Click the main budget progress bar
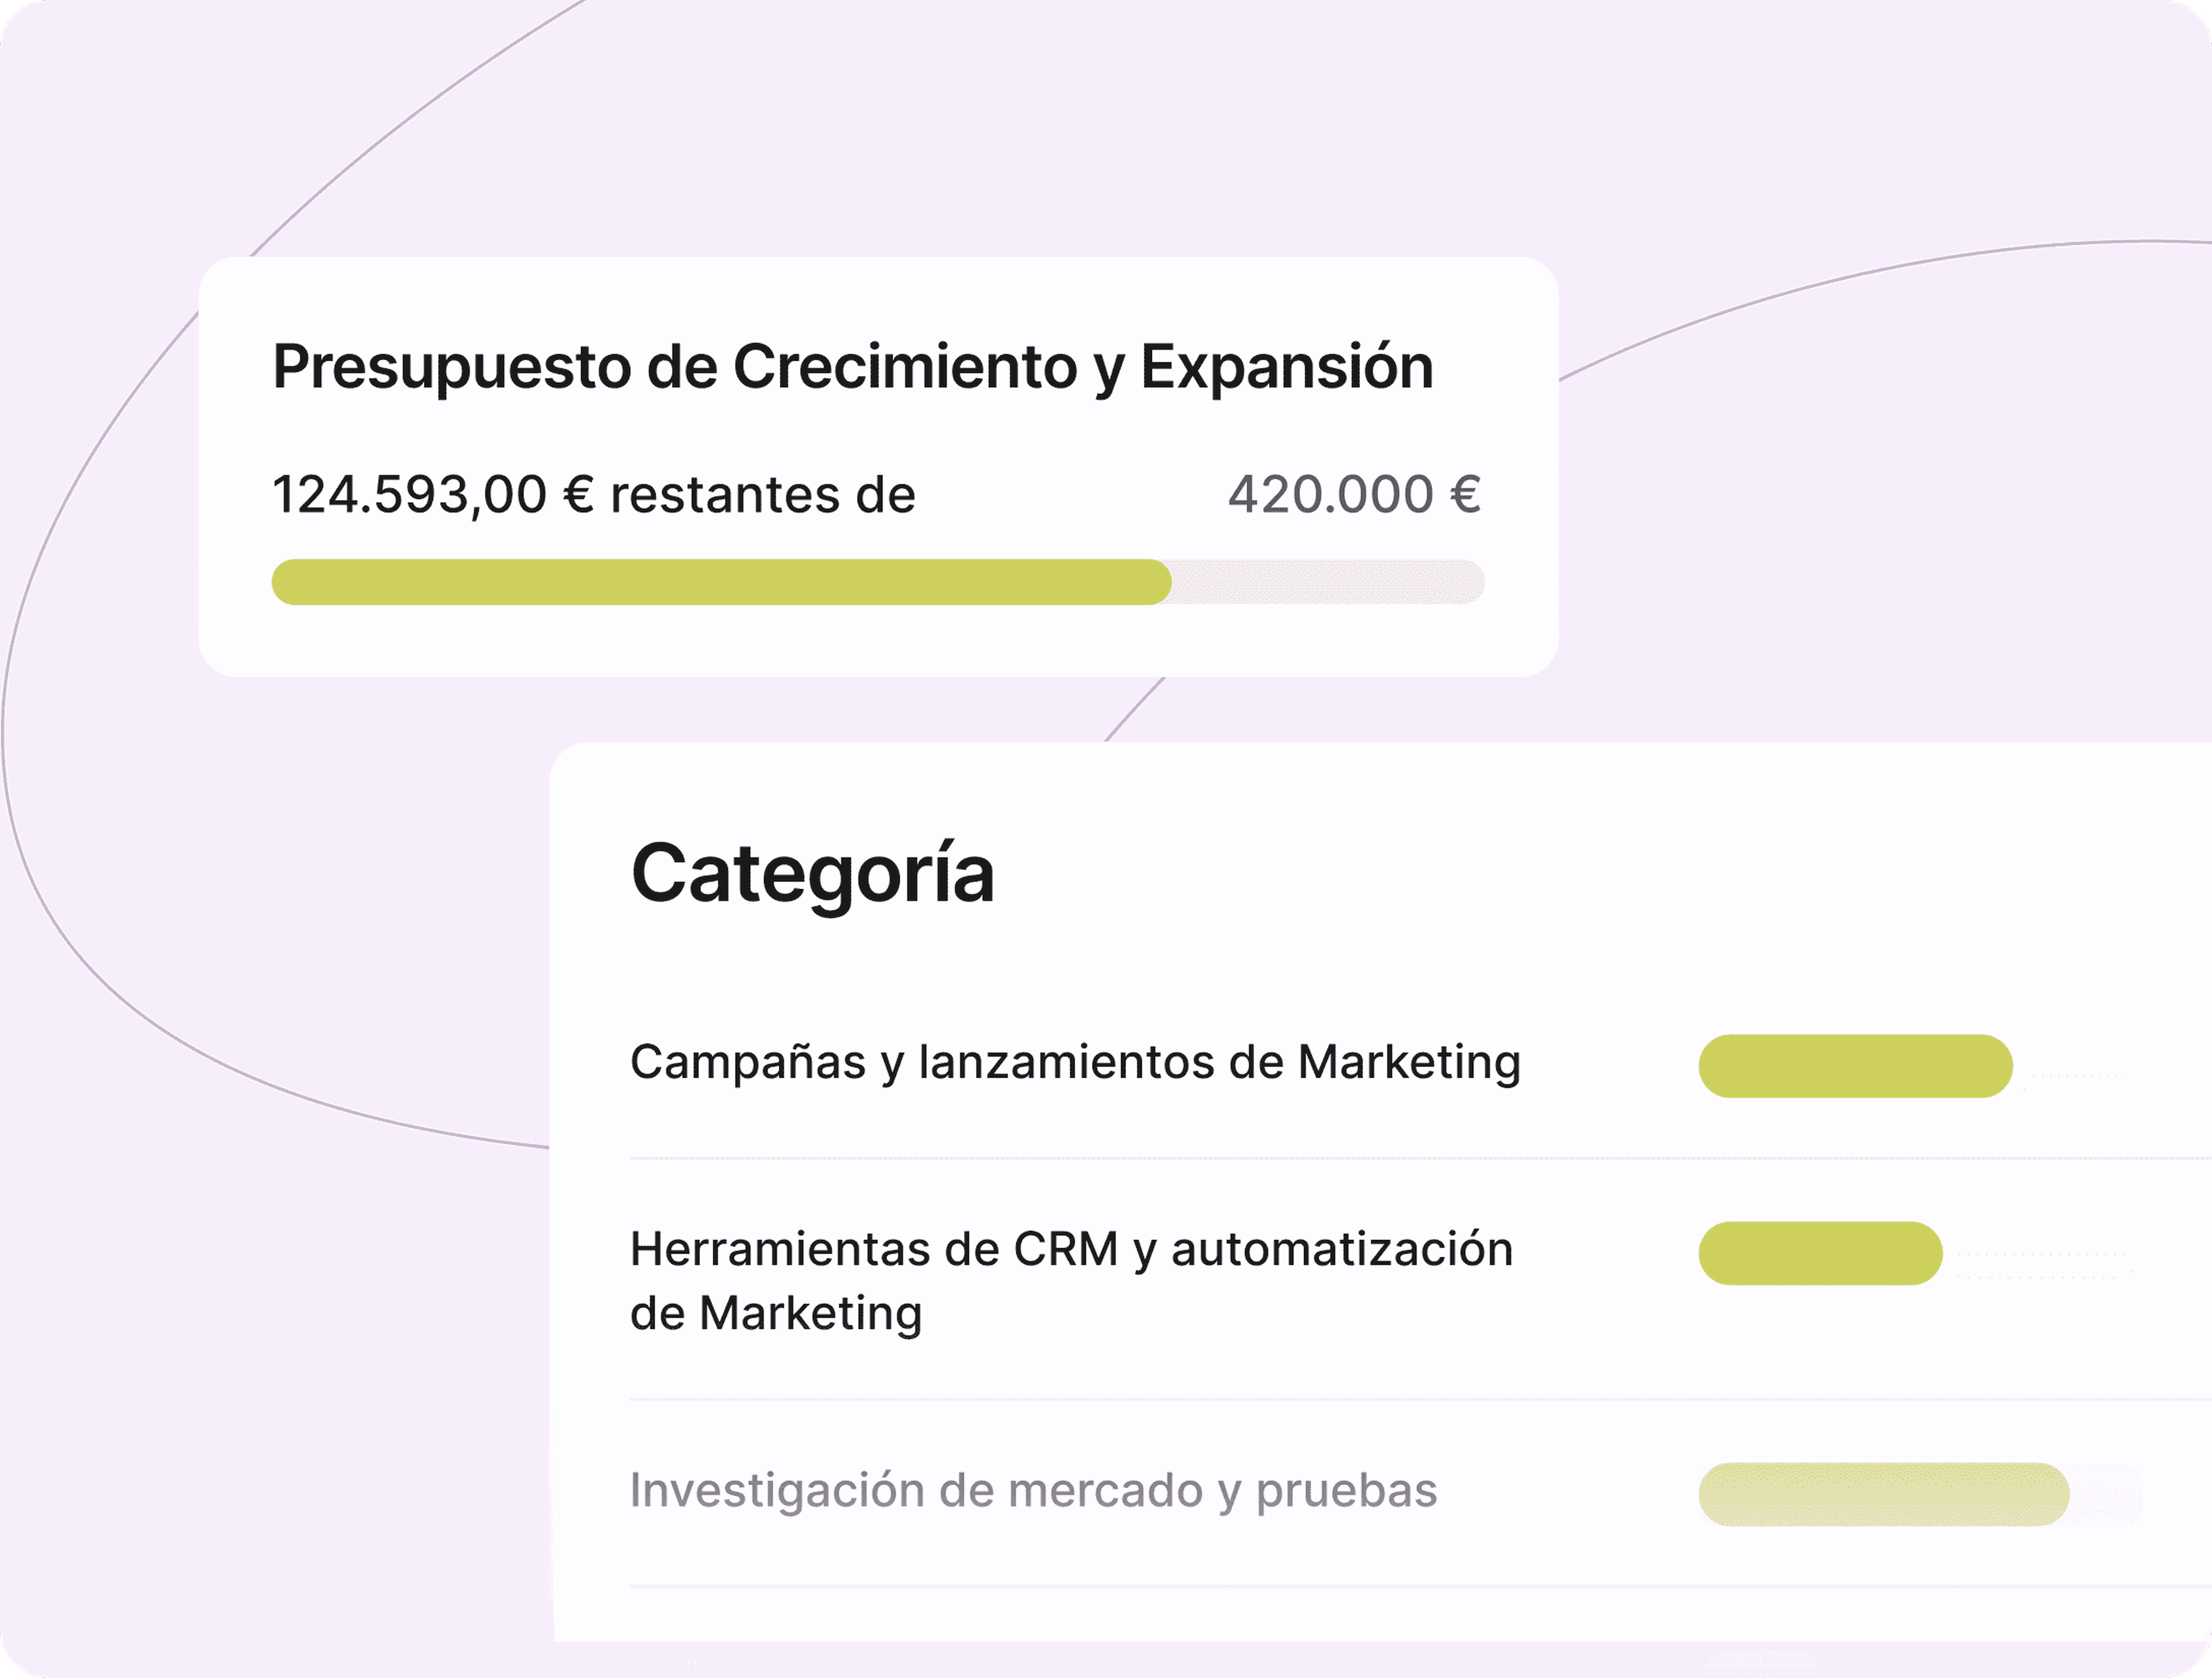Viewport: 2212px width, 1678px height. coord(878,582)
